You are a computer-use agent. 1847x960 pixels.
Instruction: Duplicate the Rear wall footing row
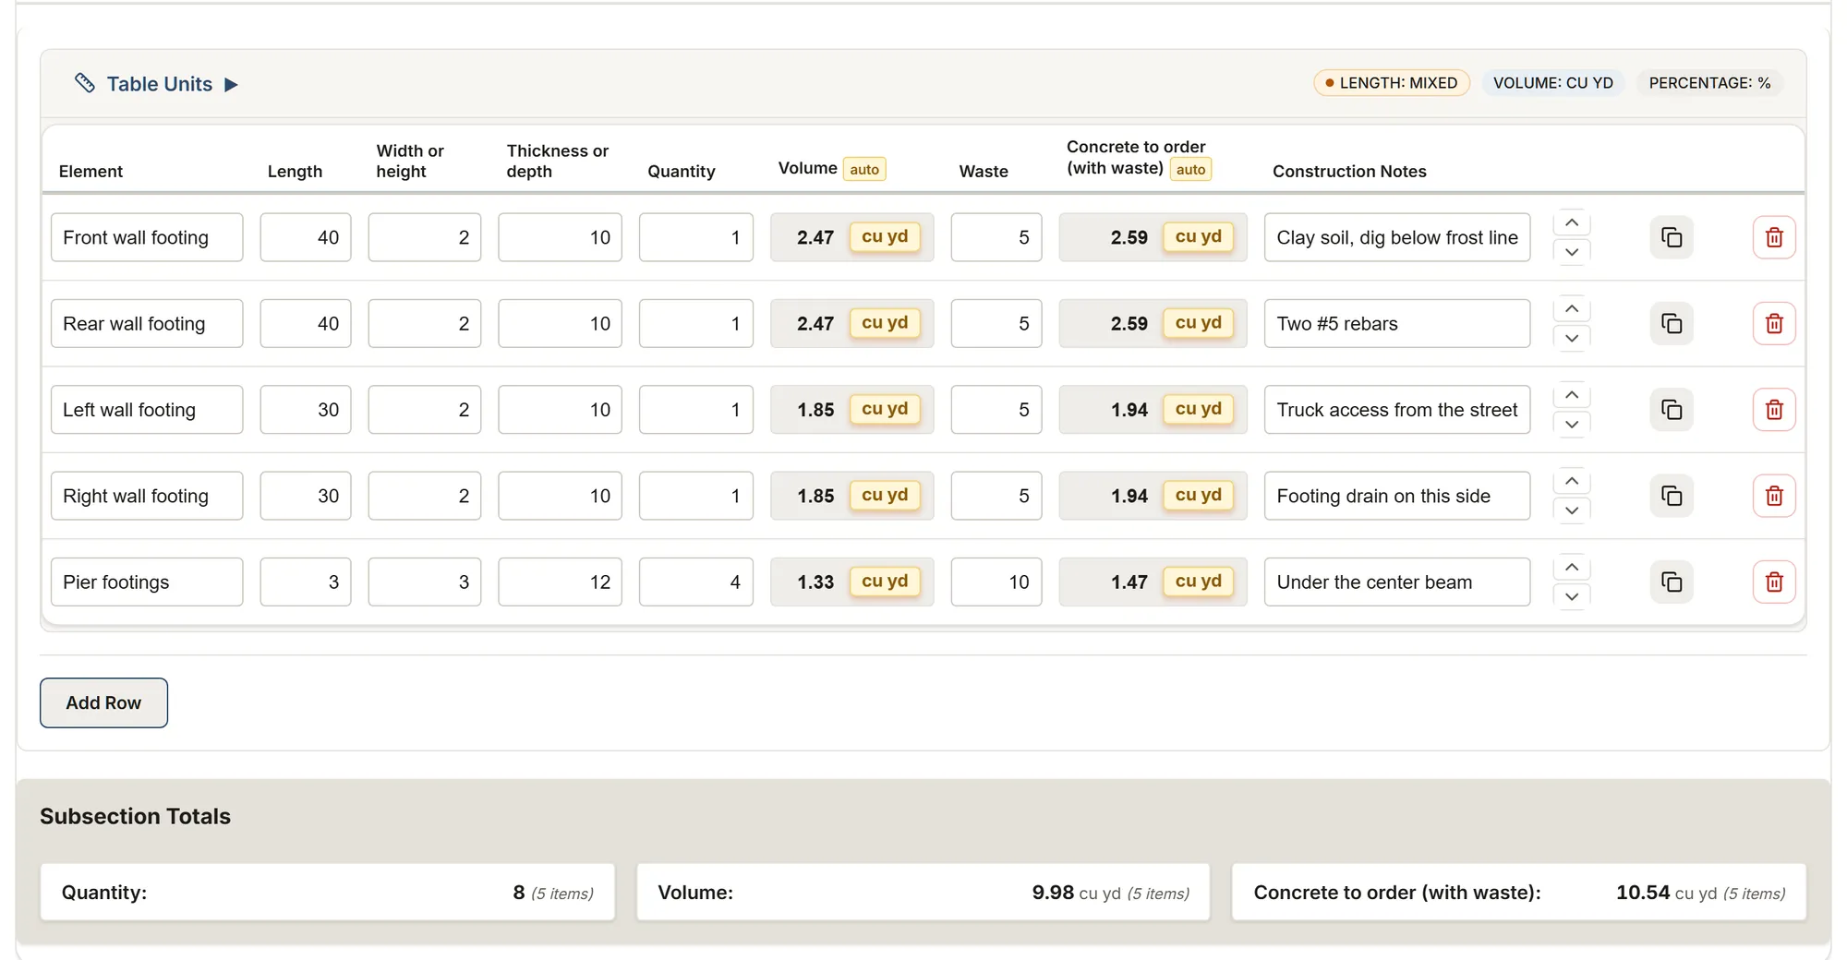(x=1672, y=323)
